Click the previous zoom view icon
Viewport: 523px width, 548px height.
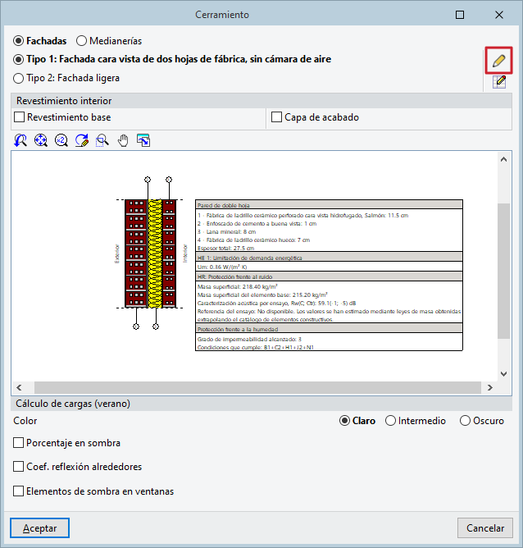click(x=20, y=140)
